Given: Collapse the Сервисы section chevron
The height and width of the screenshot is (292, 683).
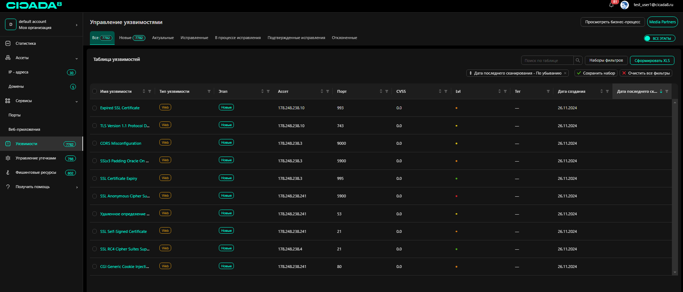Looking at the screenshot, I should coord(77,101).
